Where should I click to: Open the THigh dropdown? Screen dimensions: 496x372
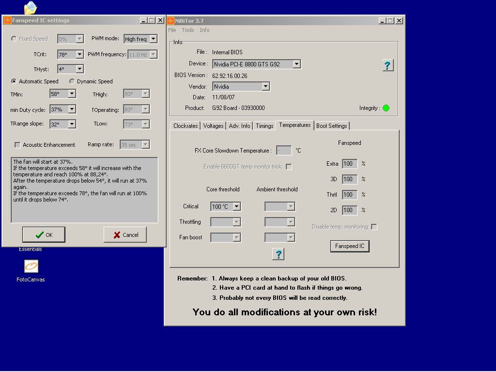pos(145,93)
